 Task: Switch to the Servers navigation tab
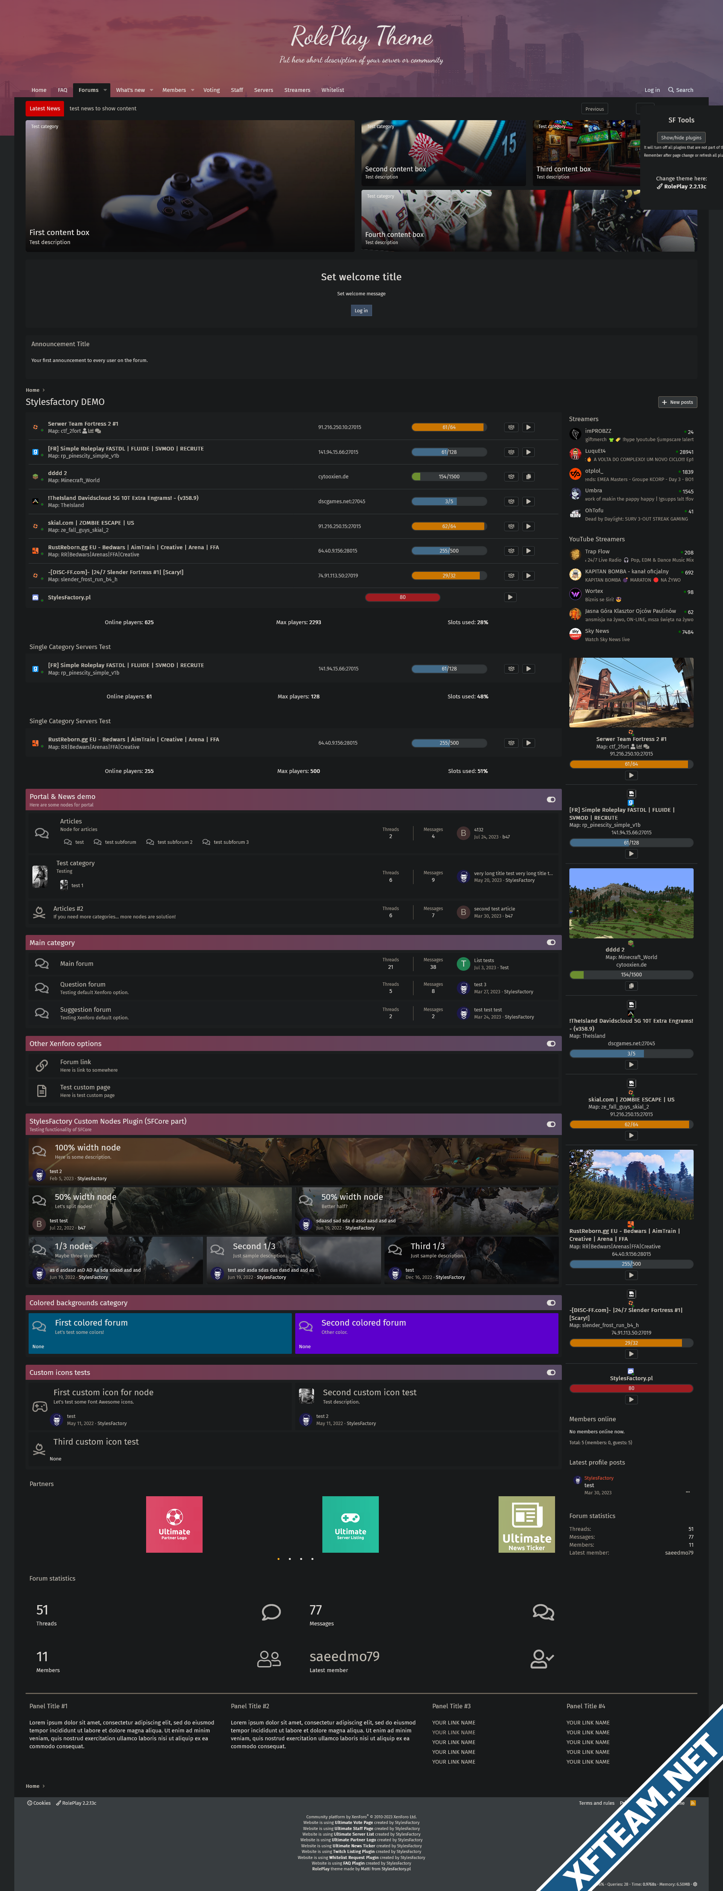pos(264,90)
